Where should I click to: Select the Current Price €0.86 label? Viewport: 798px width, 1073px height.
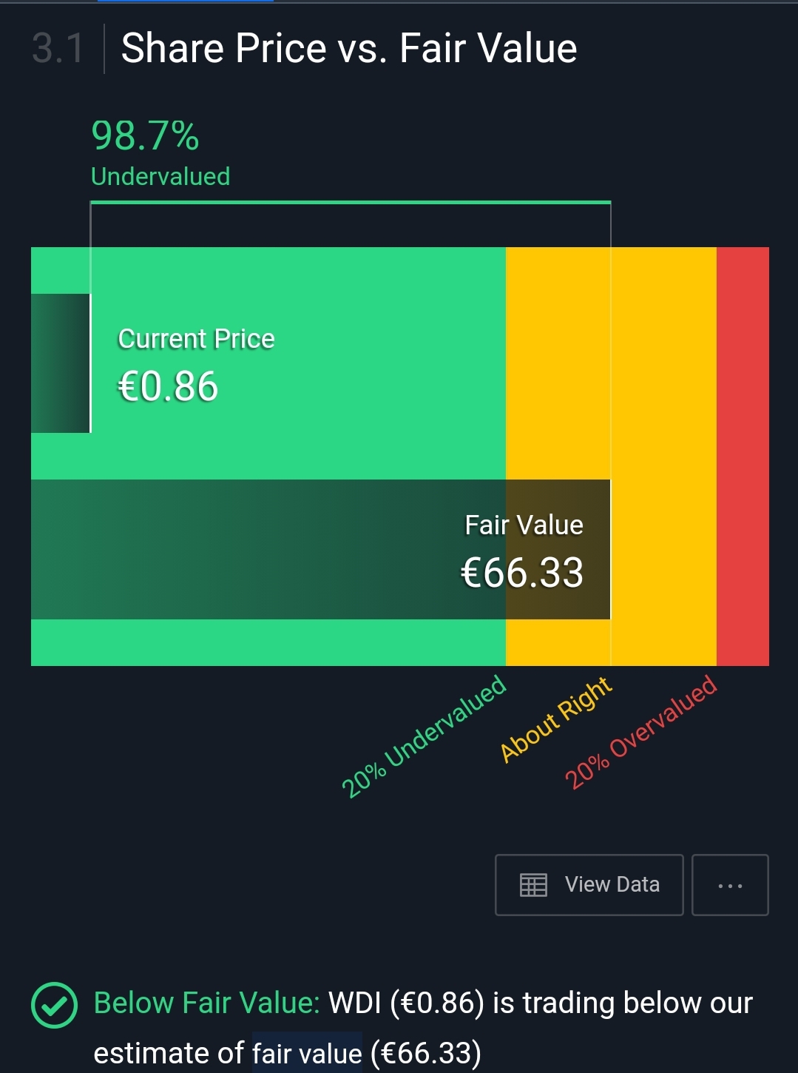coord(196,364)
